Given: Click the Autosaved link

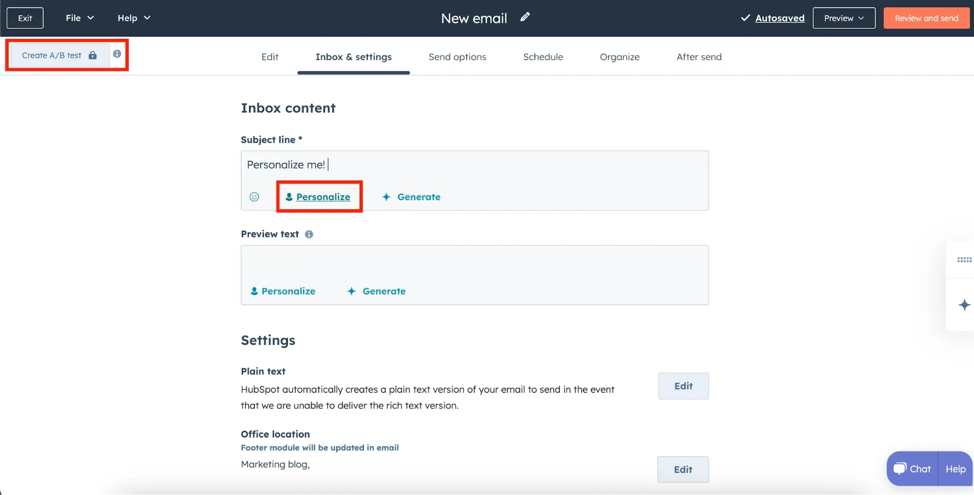Looking at the screenshot, I should pos(780,18).
